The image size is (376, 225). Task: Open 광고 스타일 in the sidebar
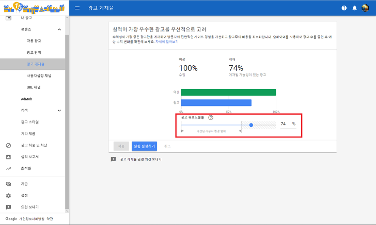pyautogui.click(x=30, y=122)
